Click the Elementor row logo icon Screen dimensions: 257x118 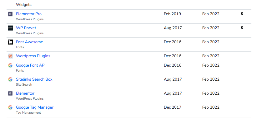coord(10,93)
